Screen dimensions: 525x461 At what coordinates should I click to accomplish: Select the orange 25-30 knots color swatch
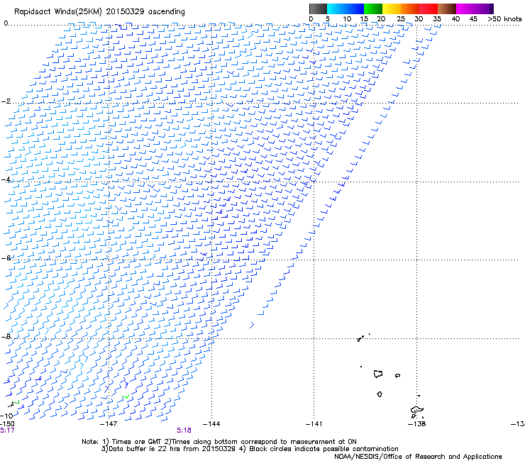click(x=410, y=9)
